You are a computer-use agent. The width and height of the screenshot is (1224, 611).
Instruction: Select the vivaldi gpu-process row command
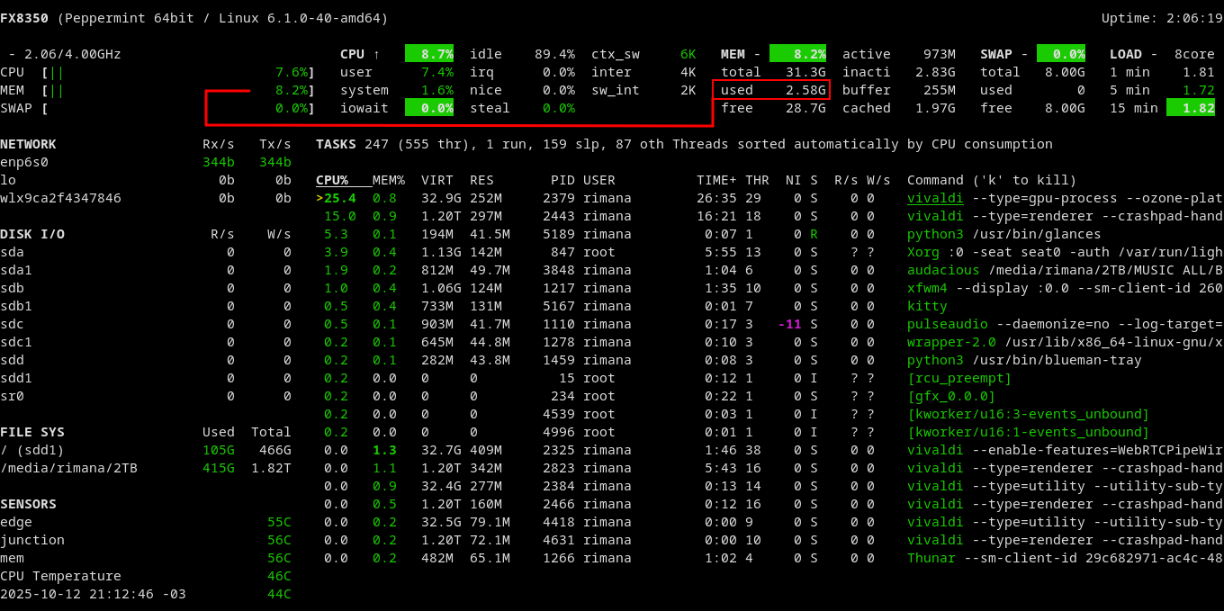[x=1064, y=198]
